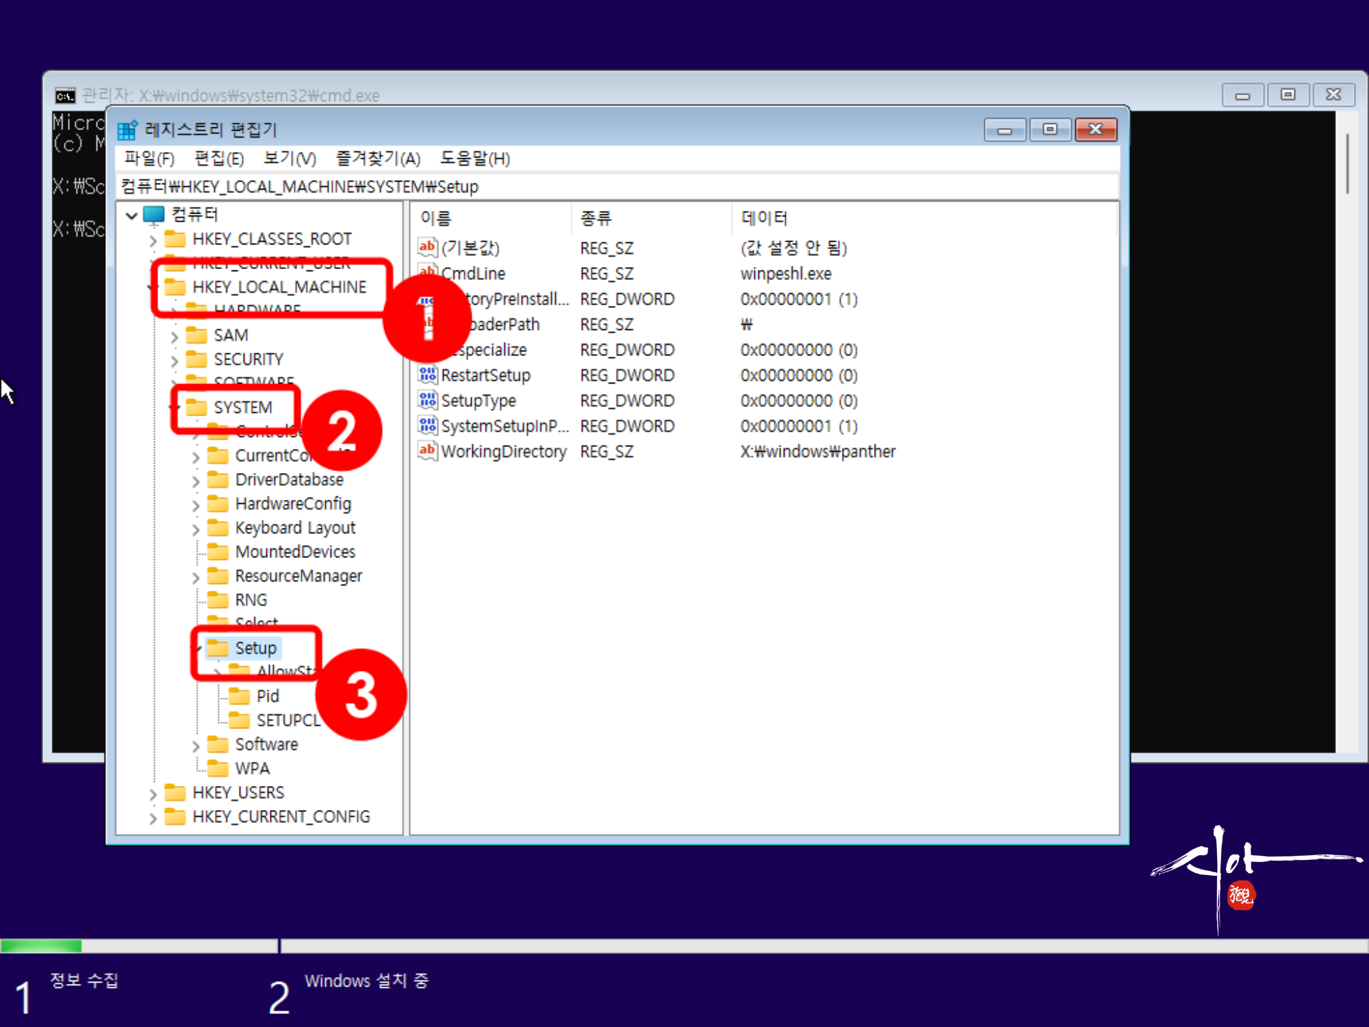This screenshot has width=1369, height=1027.
Task: Expand the SAM key chevron
Action: (x=175, y=336)
